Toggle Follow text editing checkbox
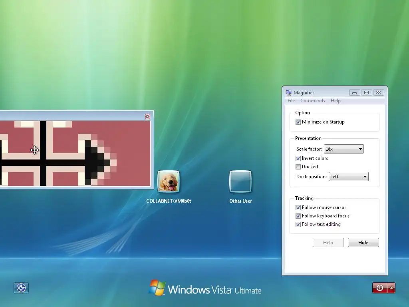This screenshot has width=409, height=307. pyautogui.click(x=298, y=224)
